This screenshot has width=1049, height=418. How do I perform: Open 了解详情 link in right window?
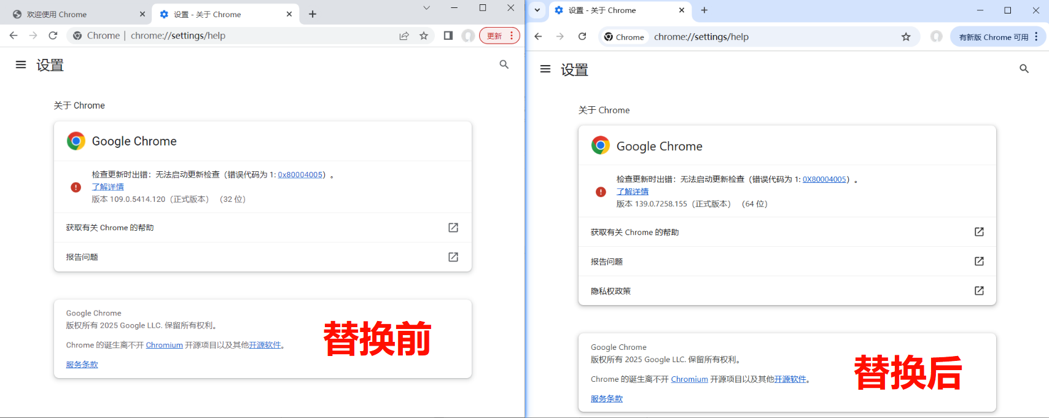(633, 192)
